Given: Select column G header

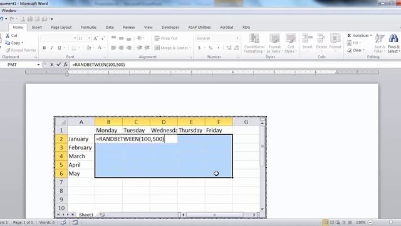Looking at the screenshot, I should point(246,122).
